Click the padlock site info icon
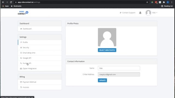 tap(16, 2)
